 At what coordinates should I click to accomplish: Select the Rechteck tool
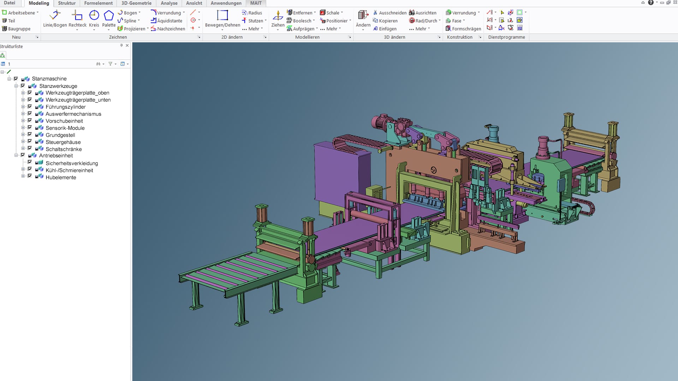pos(77,19)
